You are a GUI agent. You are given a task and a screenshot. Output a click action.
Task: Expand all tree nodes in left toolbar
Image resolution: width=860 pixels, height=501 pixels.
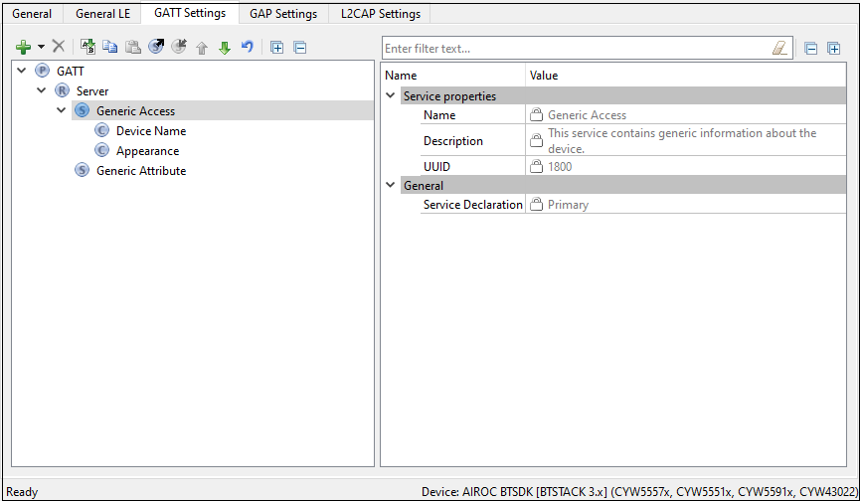pos(277,47)
